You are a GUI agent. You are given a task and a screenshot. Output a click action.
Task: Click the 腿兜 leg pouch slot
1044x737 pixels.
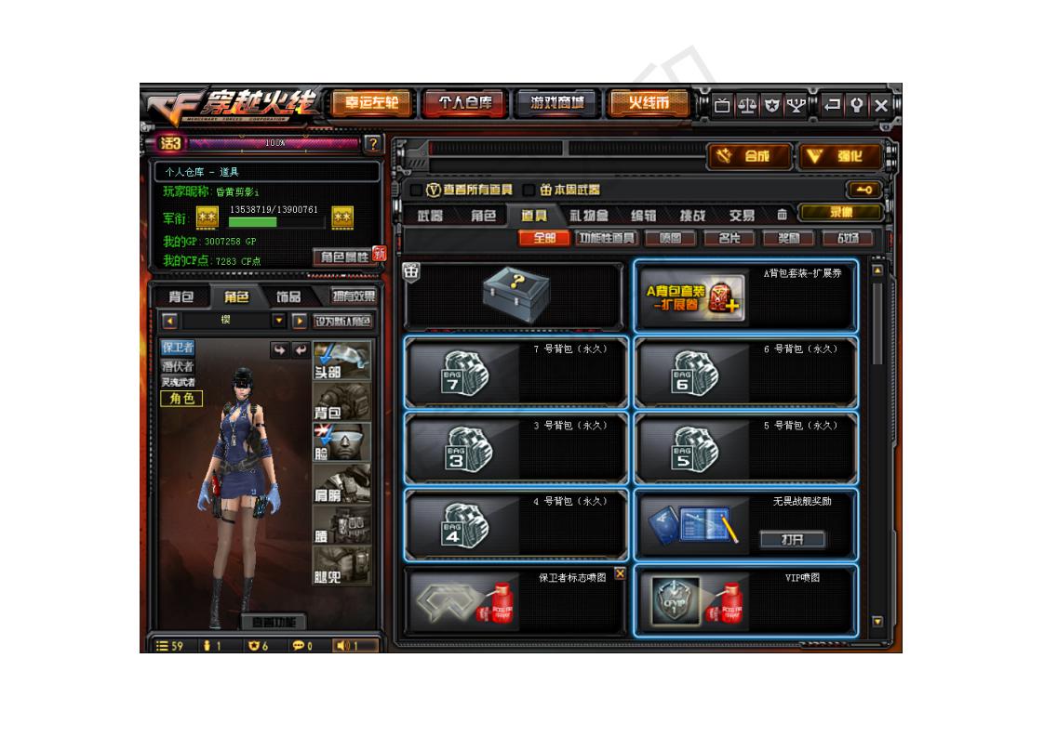(x=341, y=565)
